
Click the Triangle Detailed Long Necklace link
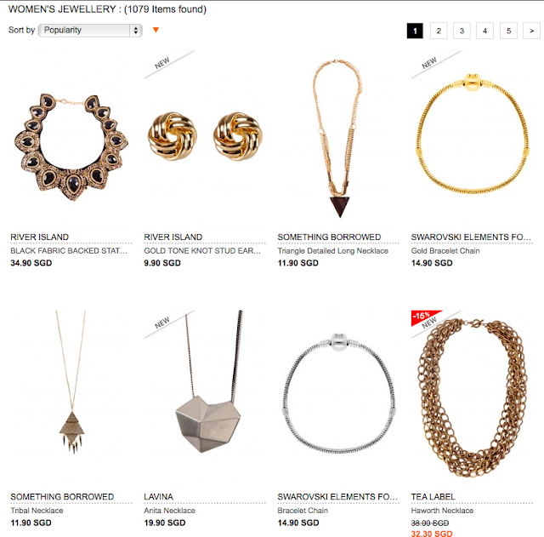[333, 251]
